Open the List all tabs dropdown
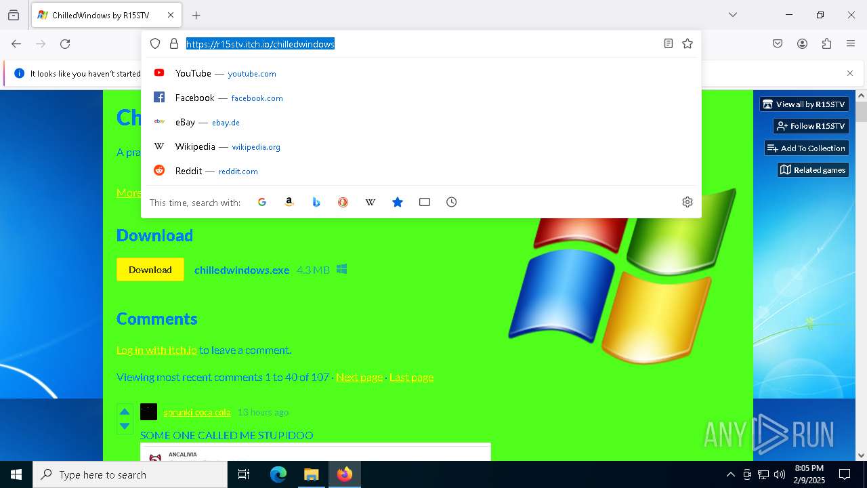Viewport: 867px width, 488px height. click(x=733, y=15)
